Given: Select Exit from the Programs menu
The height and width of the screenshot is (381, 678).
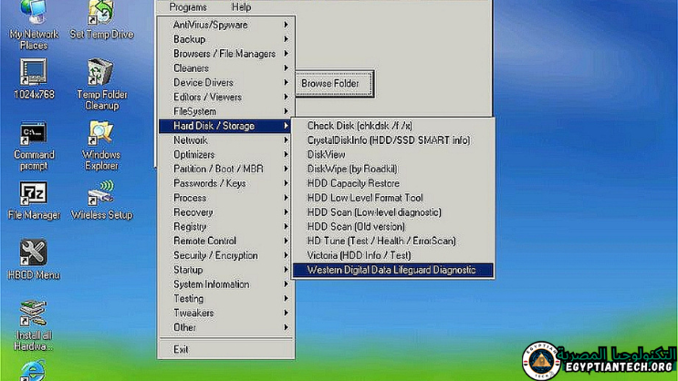Looking at the screenshot, I should pyautogui.click(x=182, y=349).
